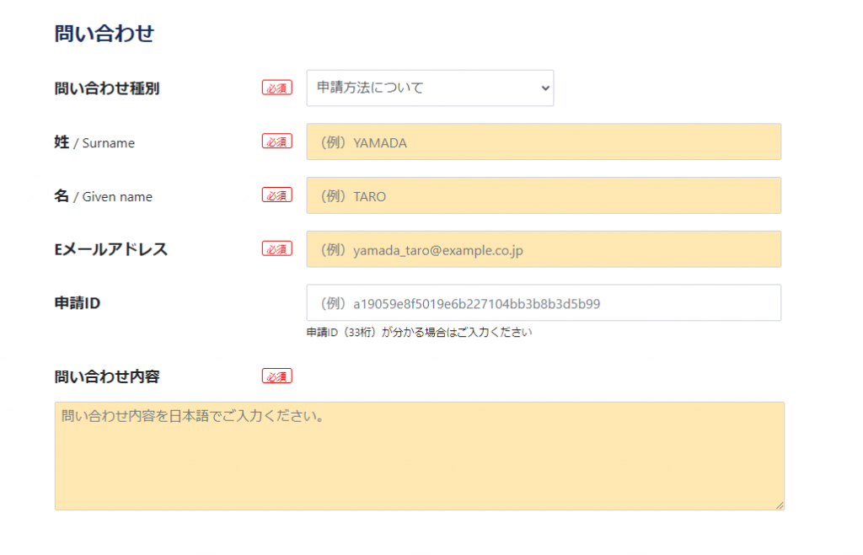
Task: Click the 必須 badge next to 名 / Given name
Action: 277,195
